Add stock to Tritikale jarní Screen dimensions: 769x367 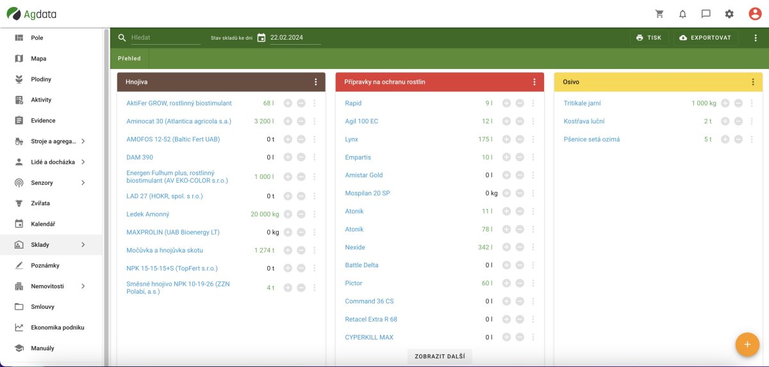click(725, 103)
